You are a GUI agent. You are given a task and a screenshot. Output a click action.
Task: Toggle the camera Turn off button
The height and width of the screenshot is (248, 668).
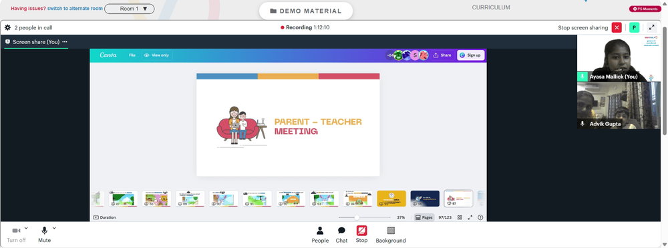point(16,235)
